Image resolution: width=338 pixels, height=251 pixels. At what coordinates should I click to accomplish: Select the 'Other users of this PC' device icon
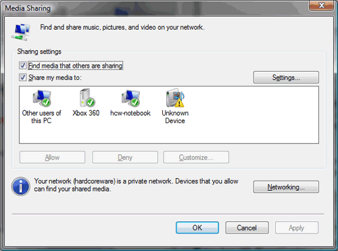tap(42, 98)
